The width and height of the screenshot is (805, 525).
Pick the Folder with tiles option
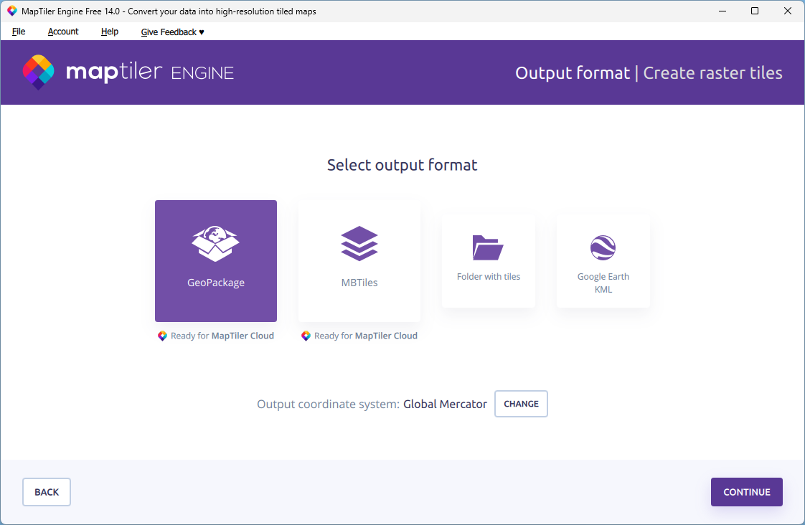(488, 260)
